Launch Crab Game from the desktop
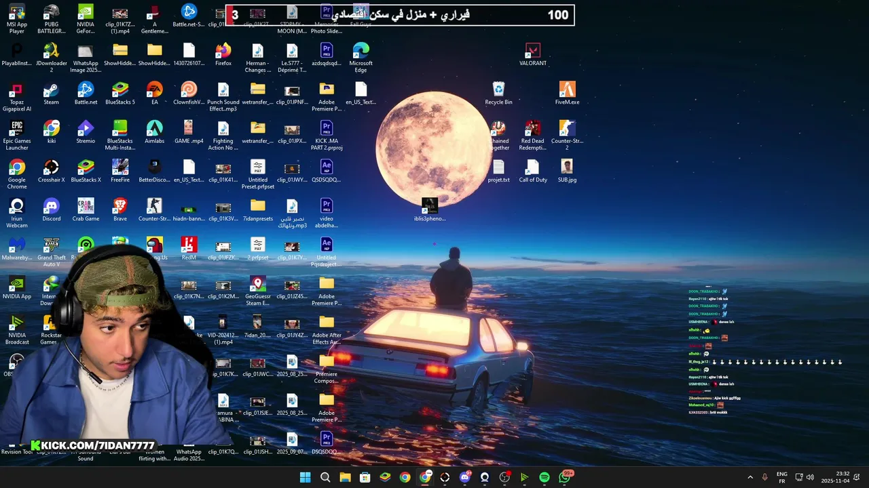This screenshot has height=488, width=869. (x=86, y=209)
